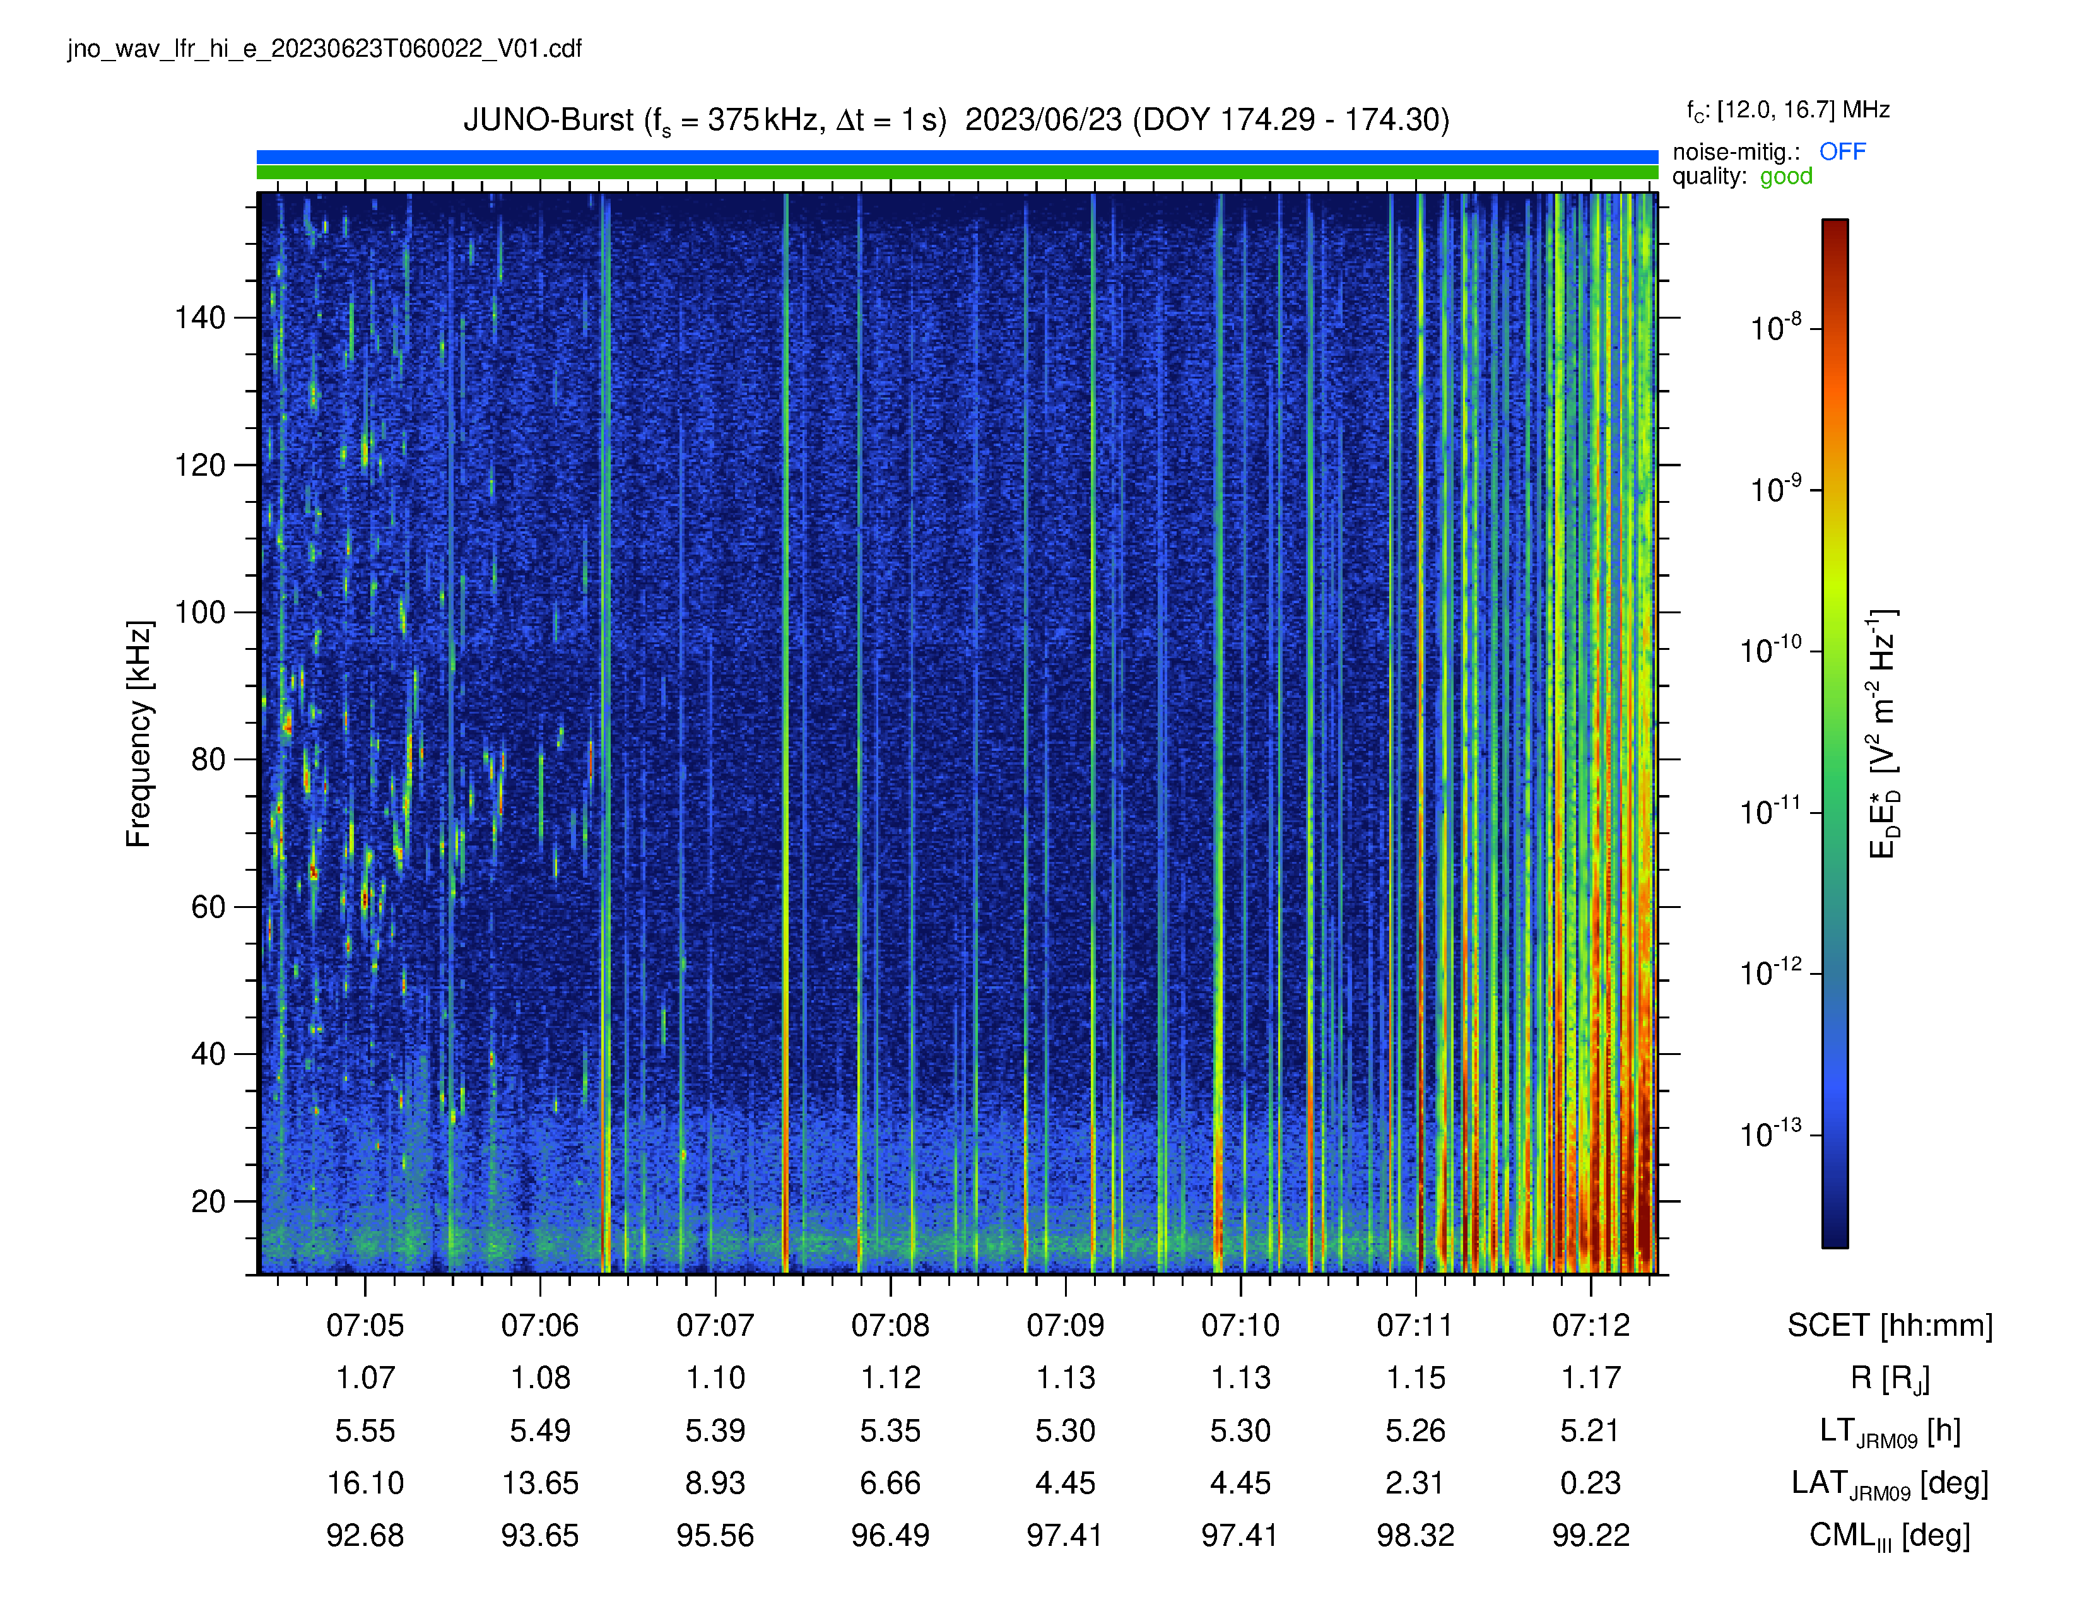Click the 07:08 time axis label

pyautogui.click(x=890, y=1325)
